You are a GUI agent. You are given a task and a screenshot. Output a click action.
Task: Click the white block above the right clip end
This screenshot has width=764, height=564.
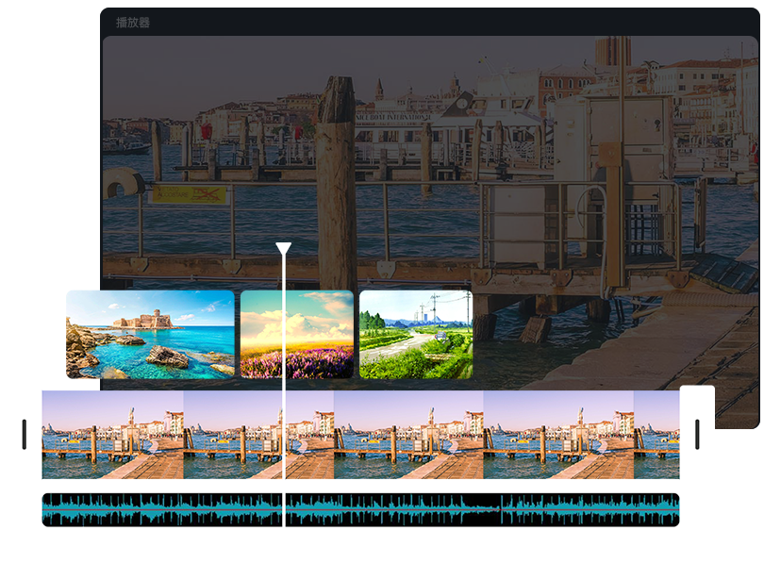697,400
